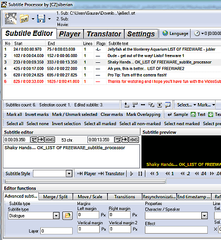
Task: Click Clear marks
Action: pyautogui.click(x=112, y=114)
